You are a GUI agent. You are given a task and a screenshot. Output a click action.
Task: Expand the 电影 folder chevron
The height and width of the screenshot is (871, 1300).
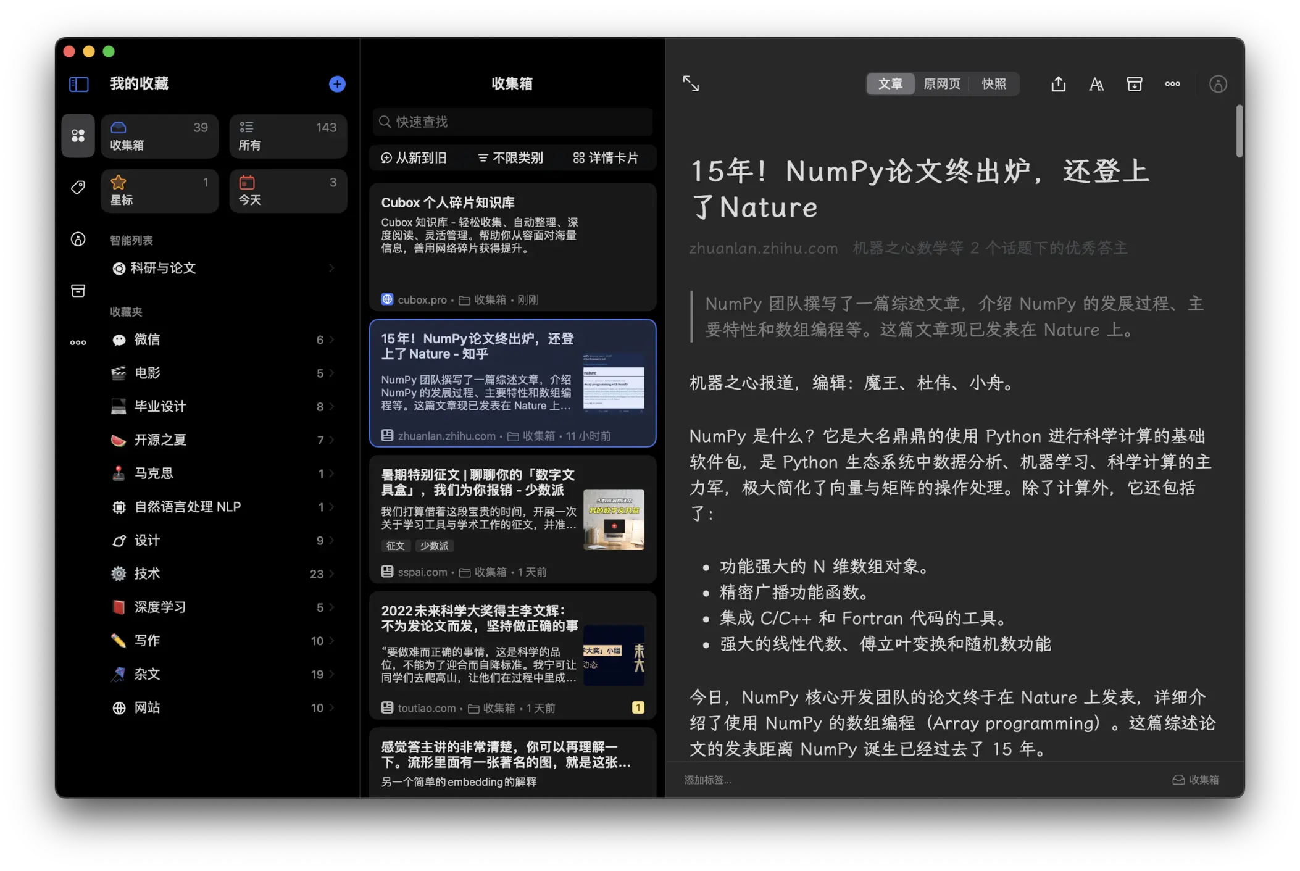(332, 373)
